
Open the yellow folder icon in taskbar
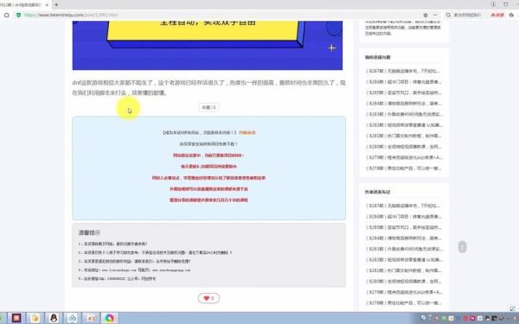click(35, 318)
